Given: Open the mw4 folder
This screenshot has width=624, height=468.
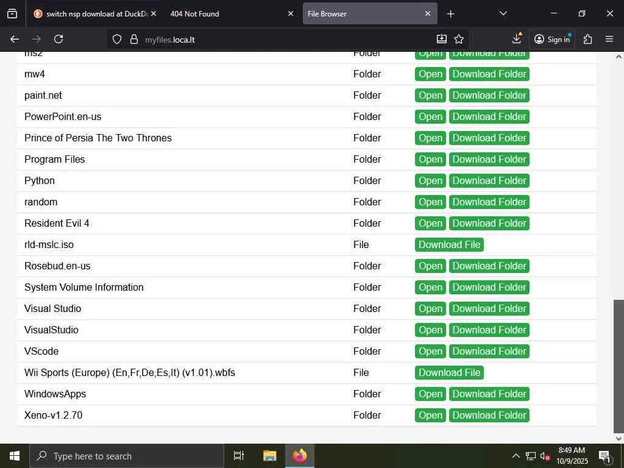Looking at the screenshot, I should click(430, 74).
